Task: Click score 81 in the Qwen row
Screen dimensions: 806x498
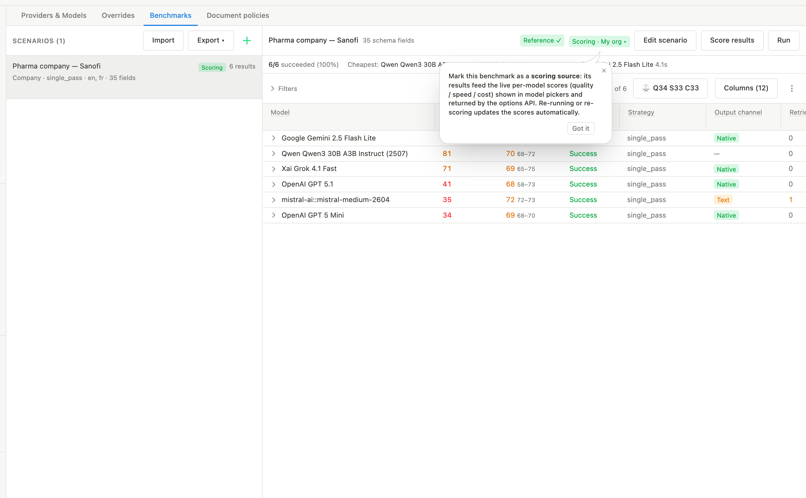Action: pos(447,153)
